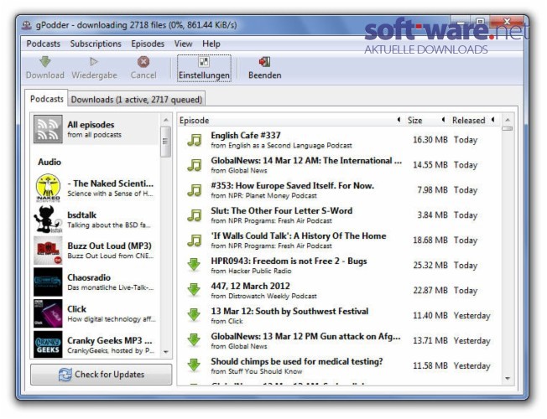Image resolution: width=547 pixels, height=419 pixels.
Task: Click download arrow for 447, 12 March 2012
Action: 194,291
